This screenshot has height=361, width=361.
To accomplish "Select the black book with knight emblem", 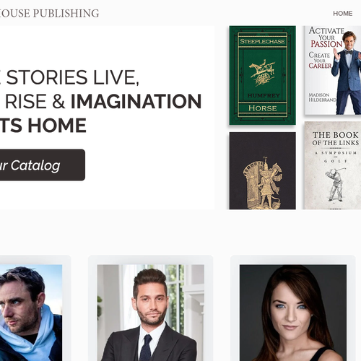I will pyautogui.click(x=262, y=170).
